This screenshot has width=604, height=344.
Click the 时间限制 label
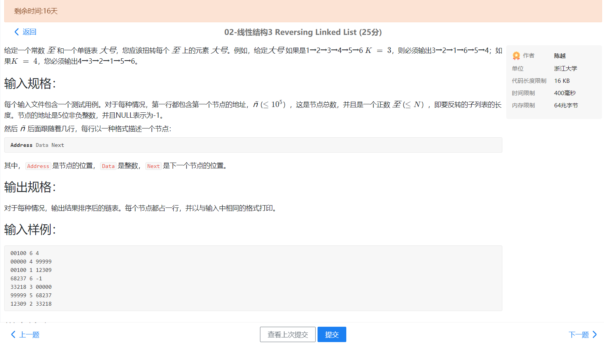[523, 93]
